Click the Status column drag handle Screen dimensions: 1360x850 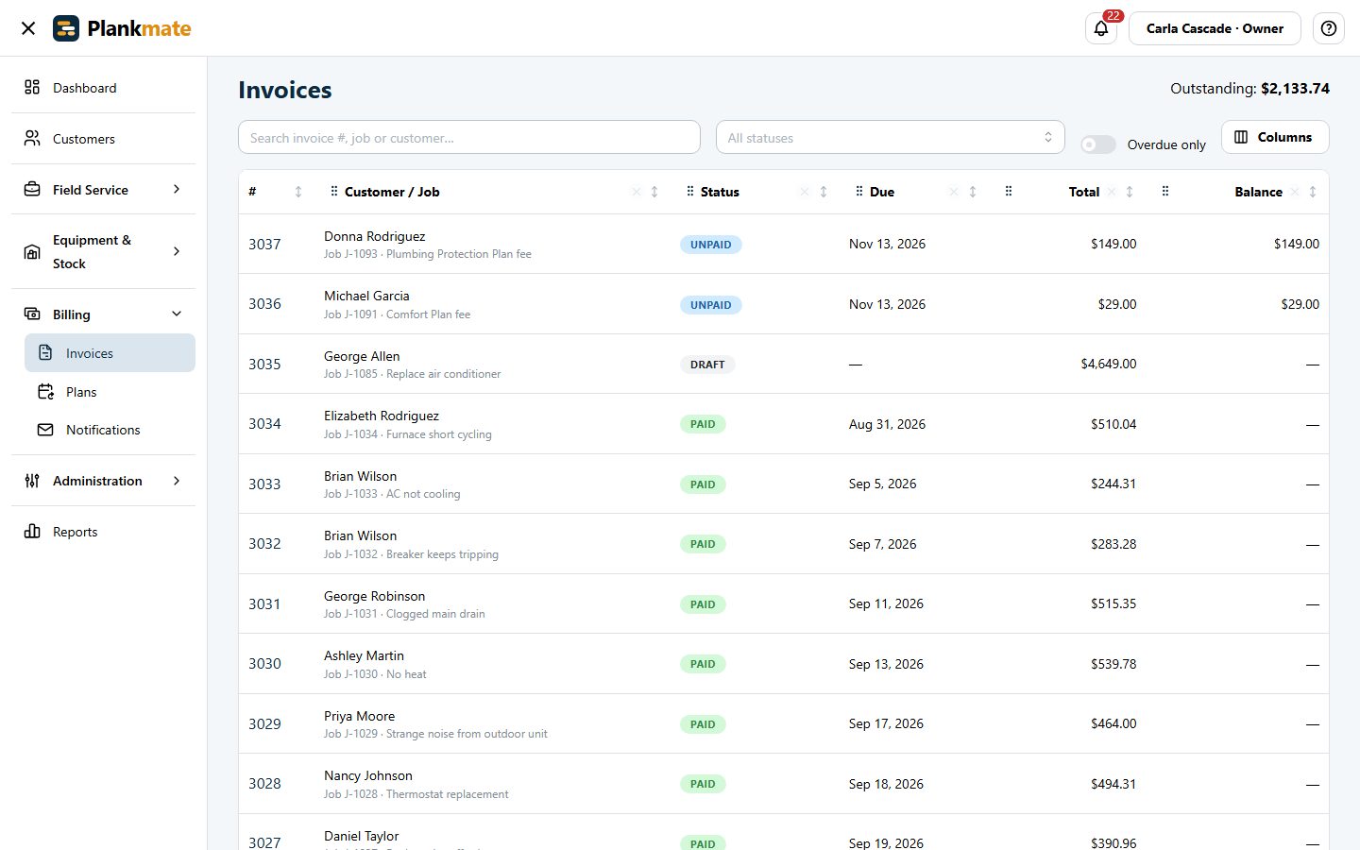click(x=690, y=192)
